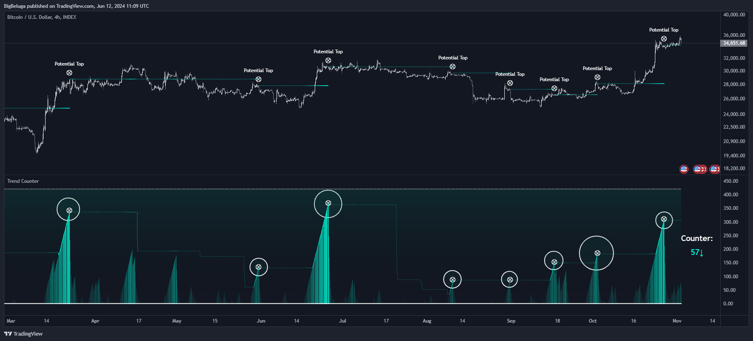Click the early June circled Trend Counter peak
Viewport: 753px width, 341px height.
point(259,267)
